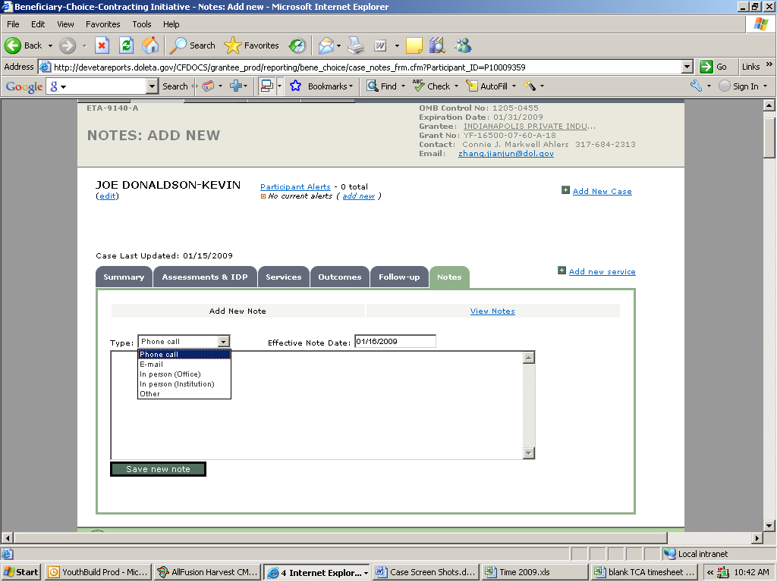Switch to Time 2009.xls taskbar window
Screen dimensions: 777x582
(535, 572)
